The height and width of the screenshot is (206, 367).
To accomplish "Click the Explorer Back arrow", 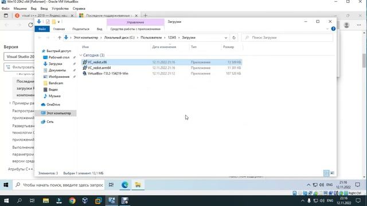I will 40,38.
